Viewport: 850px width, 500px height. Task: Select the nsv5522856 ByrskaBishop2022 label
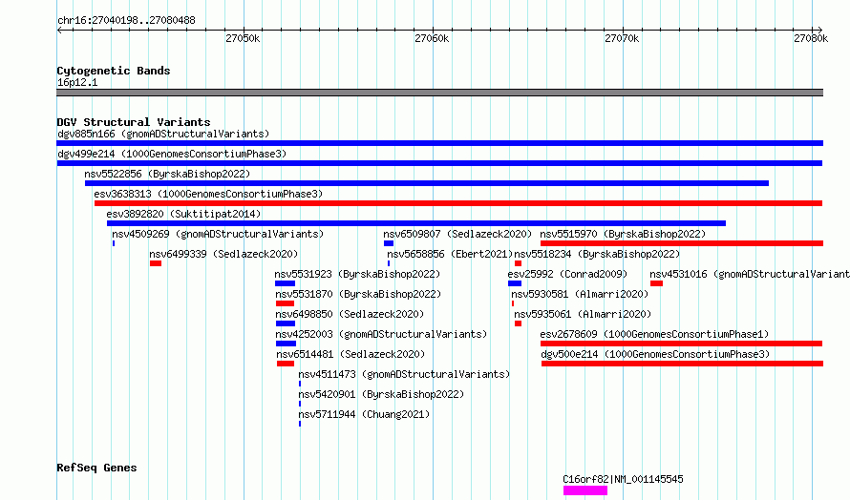tap(167, 174)
